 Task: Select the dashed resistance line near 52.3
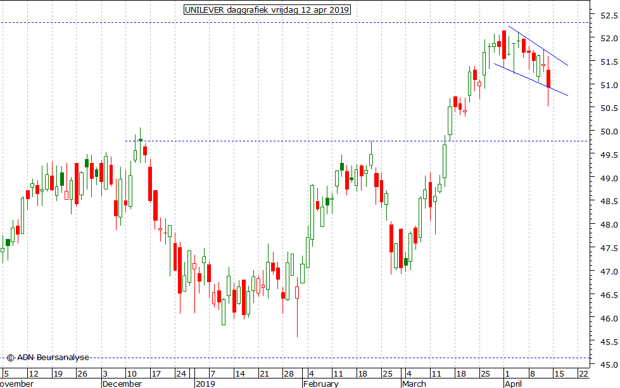pyautogui.click(x=294, y=23)
